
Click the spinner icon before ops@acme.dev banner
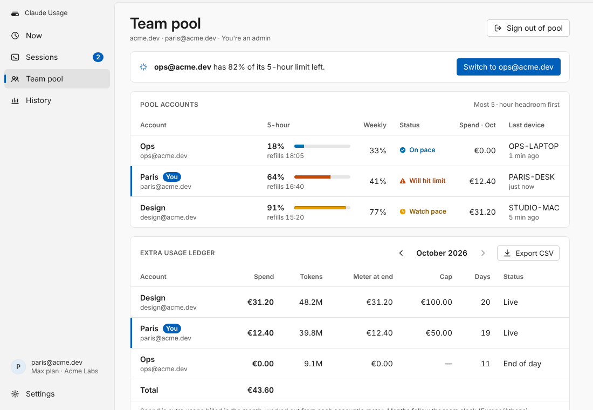click(x=143, y=67)
